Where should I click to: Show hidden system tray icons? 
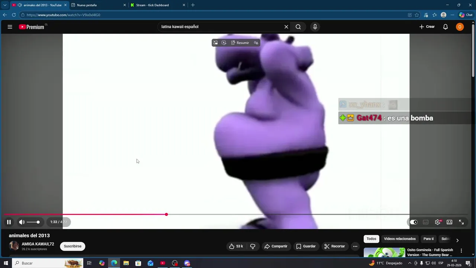click(x=409, y=263)
